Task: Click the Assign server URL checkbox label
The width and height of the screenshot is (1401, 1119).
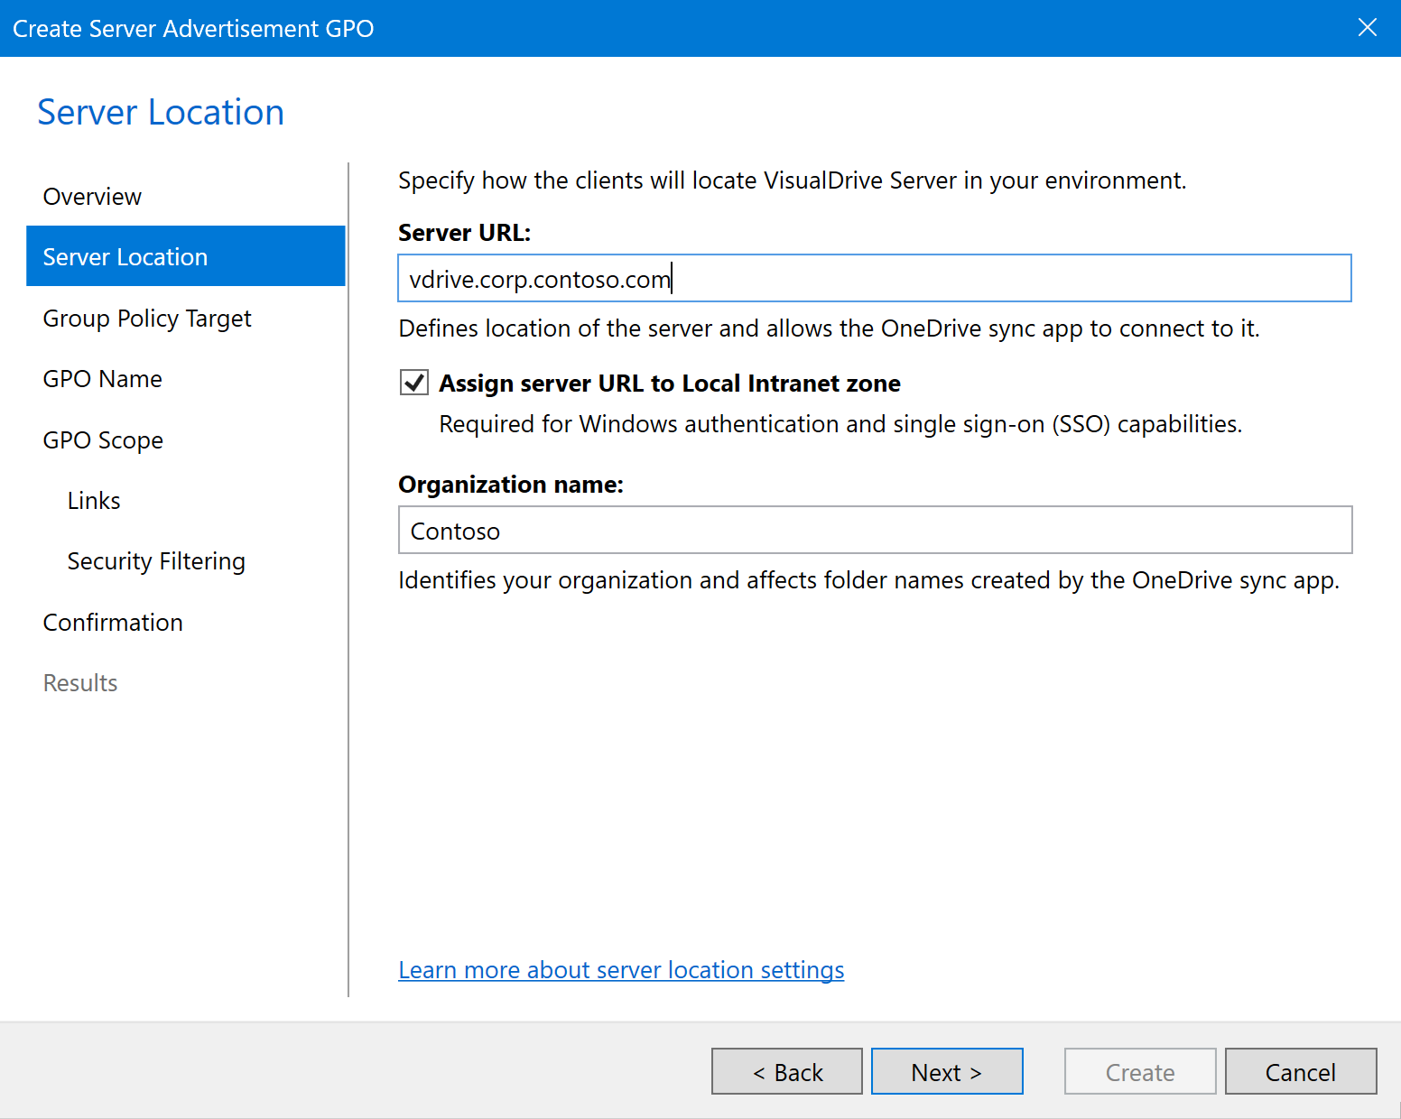Action: tap(669, 384)
